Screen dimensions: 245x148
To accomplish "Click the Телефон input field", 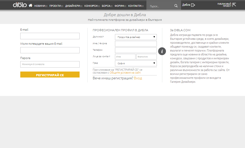I will (136, 50).
